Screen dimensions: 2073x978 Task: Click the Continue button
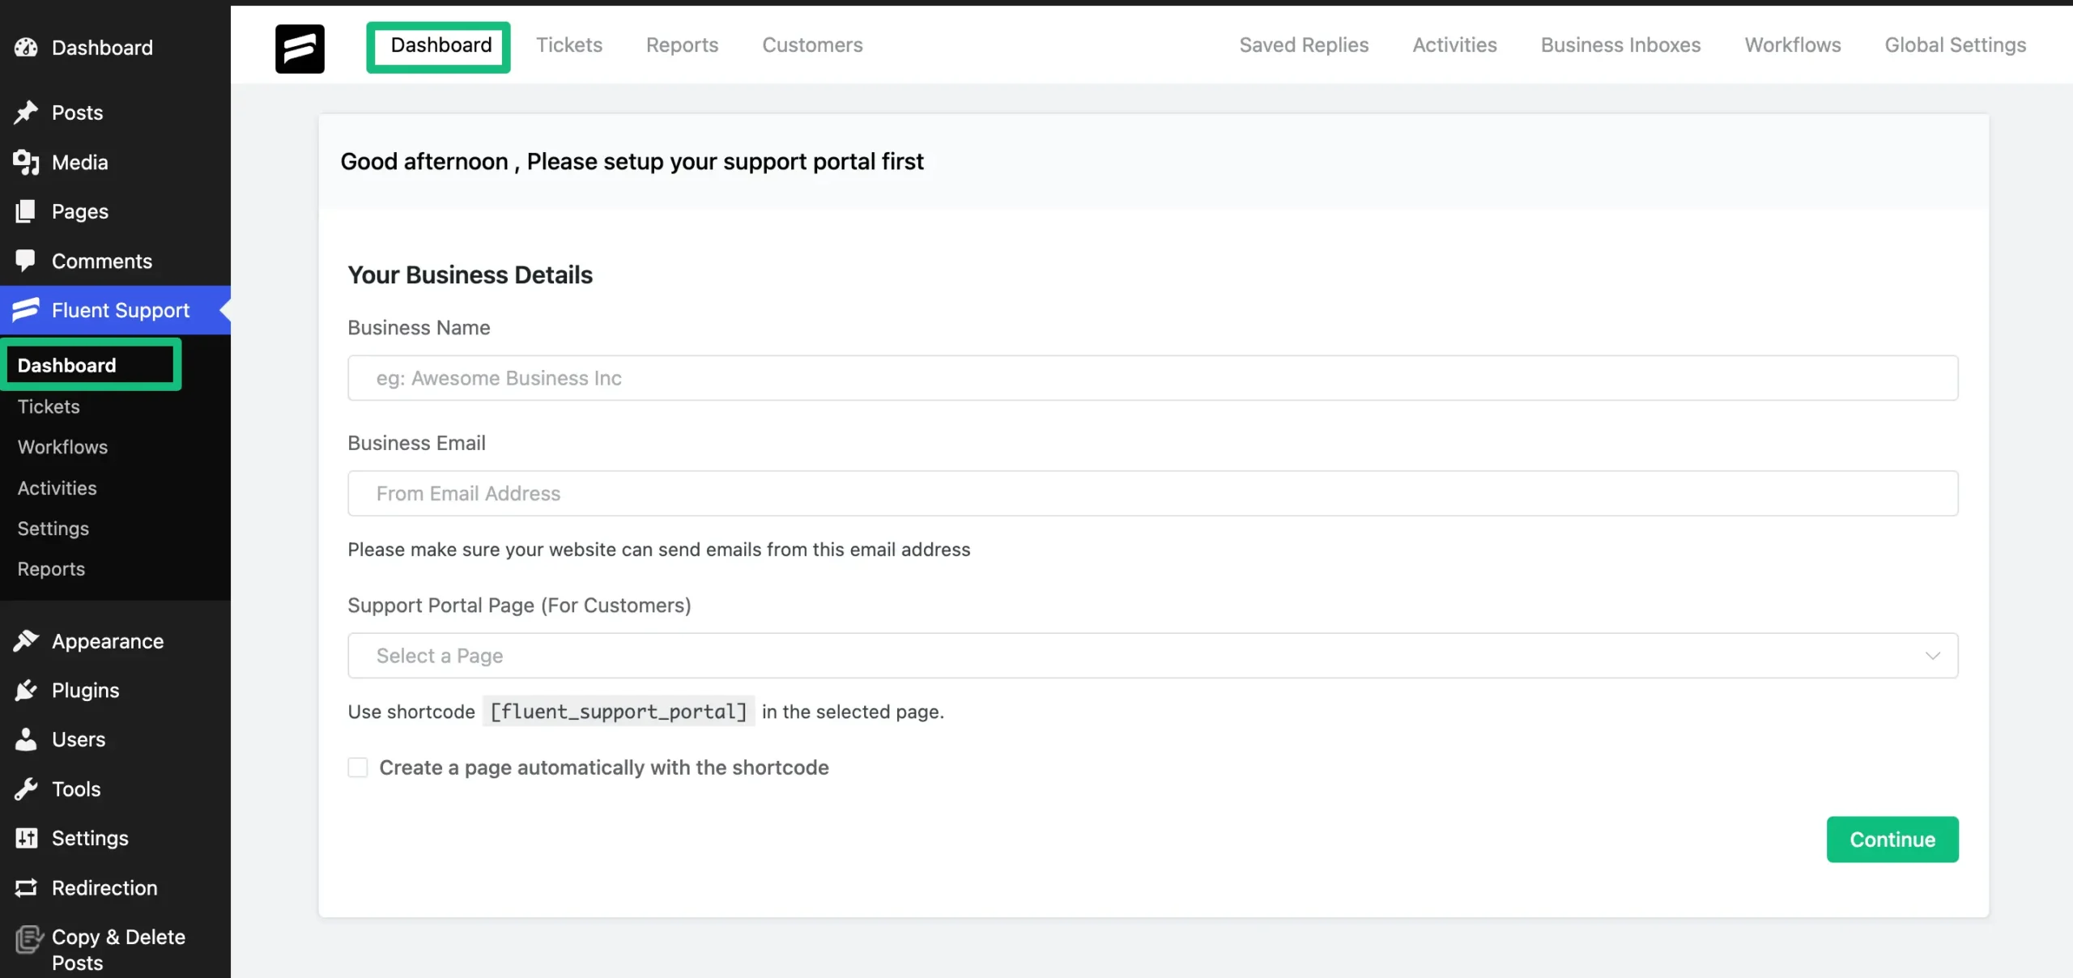1892,840
